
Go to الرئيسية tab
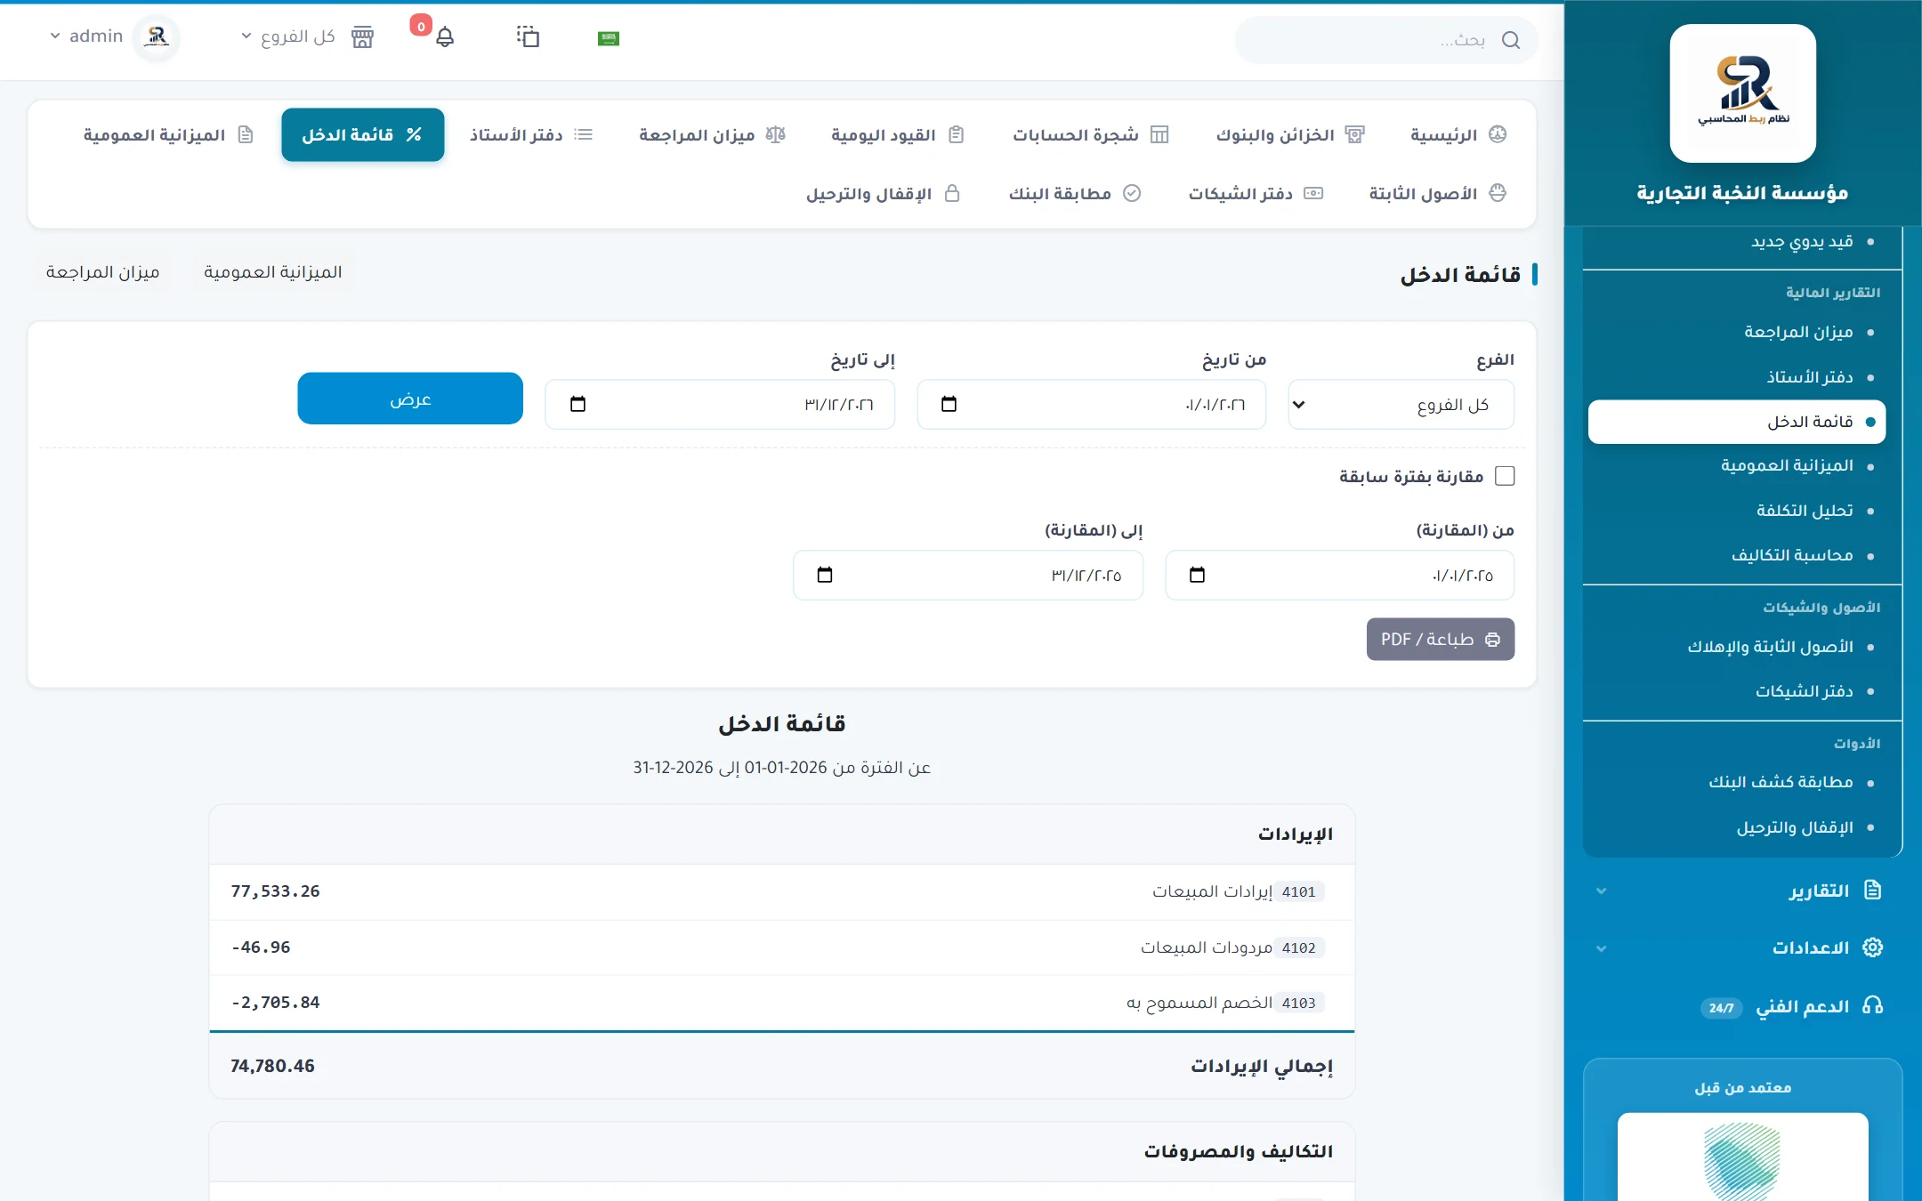(x=1458, y=135)
